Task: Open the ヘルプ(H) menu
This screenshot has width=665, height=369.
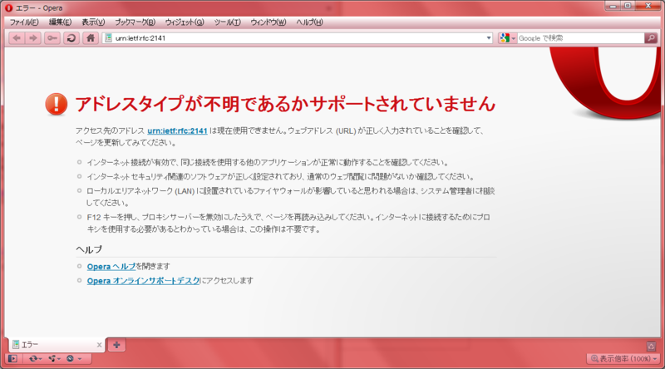Action: pyautogui.click(x=309, y=22)
